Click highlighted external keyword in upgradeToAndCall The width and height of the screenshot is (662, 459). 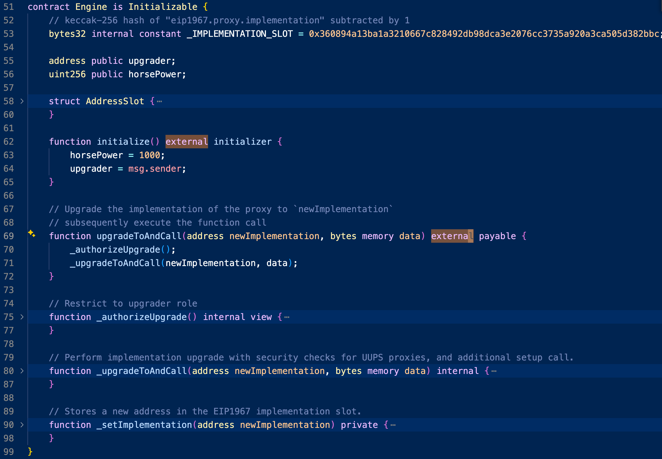pos(452,236)
